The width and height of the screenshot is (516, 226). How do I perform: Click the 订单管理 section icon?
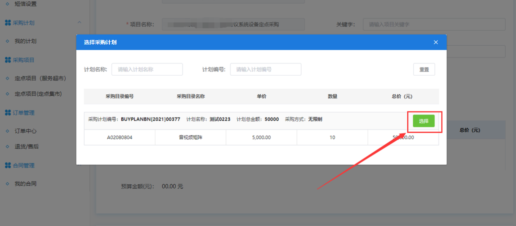pyautogui.click(x=8, y=113)
